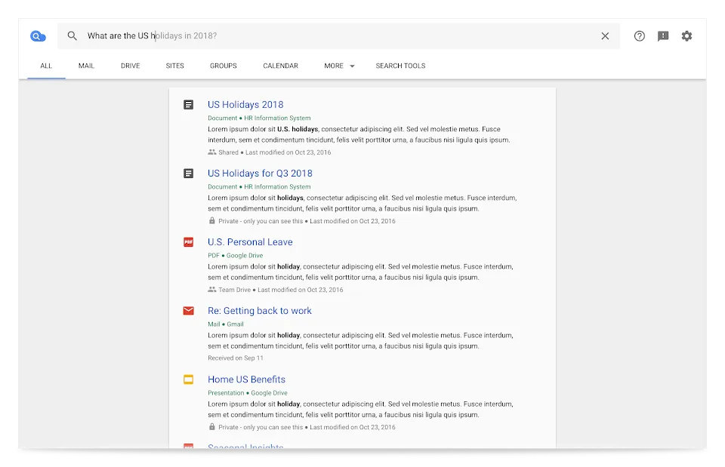
Task: Expand the MORE dropdown
Action: tap(339, 66)
